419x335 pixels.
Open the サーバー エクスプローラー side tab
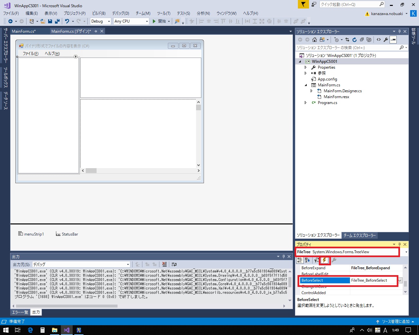tap(6, 45)
